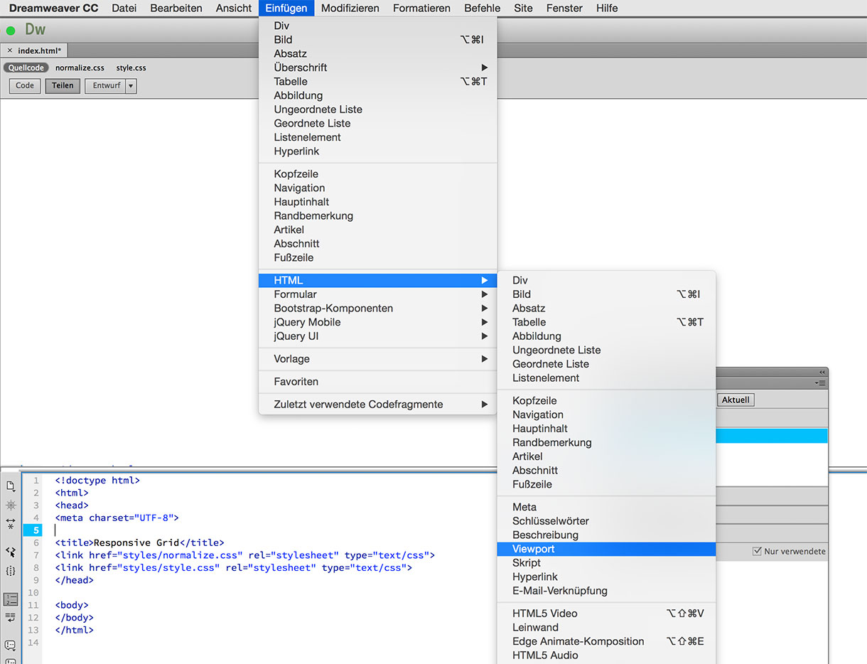The image size is (867, 664).
Task: Click the title line 'Responsive Grid' in code
Action: (x=139, y=543)
